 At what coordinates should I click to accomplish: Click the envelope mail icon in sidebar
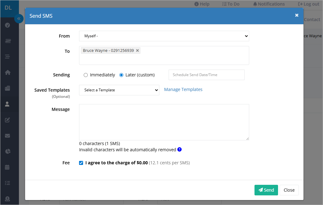[x=7, y=136]
